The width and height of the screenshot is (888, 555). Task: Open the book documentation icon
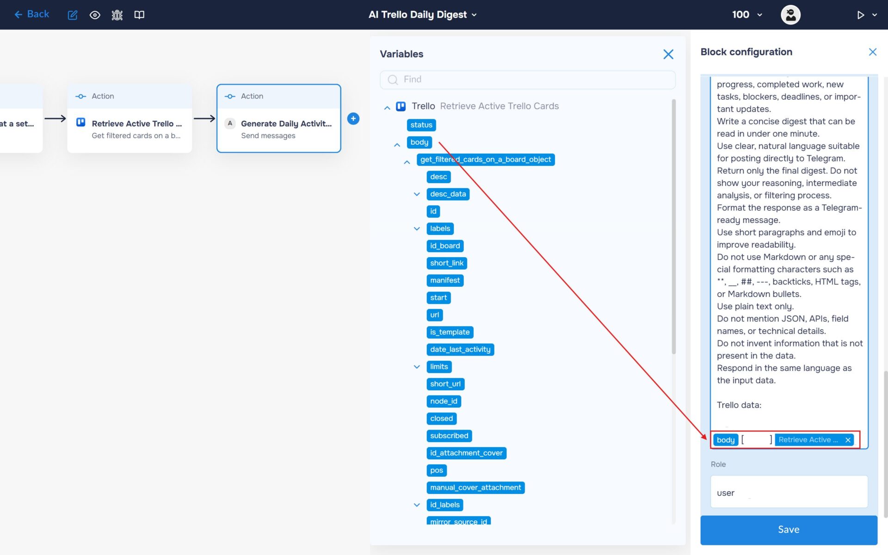point(139,15)
